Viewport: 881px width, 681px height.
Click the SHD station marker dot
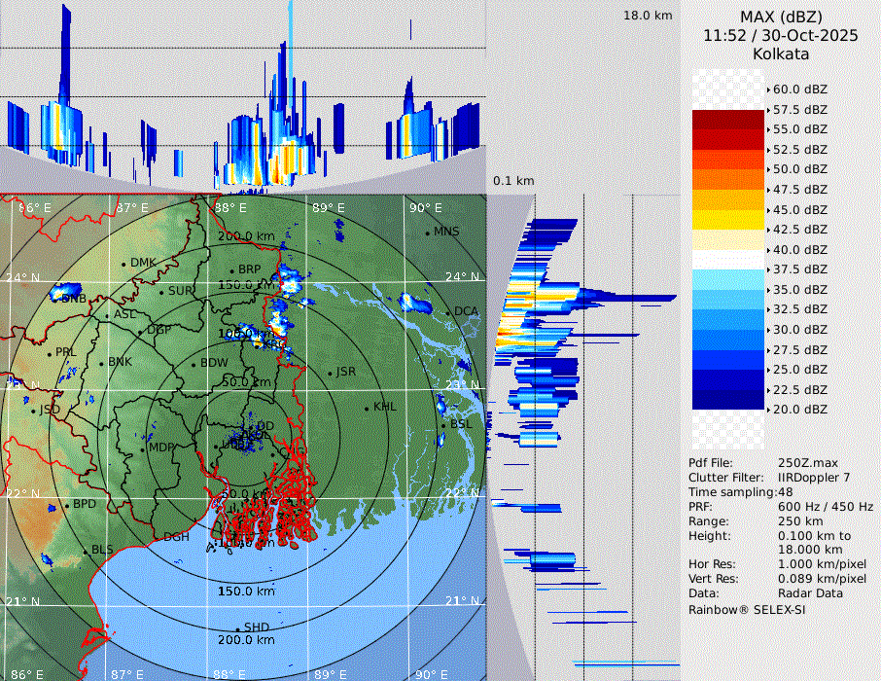coord(237,627)
